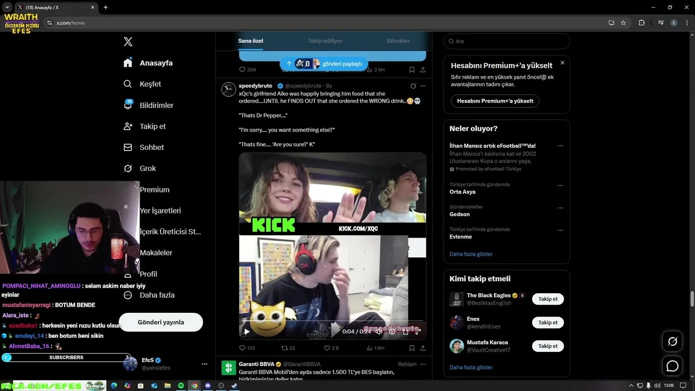Open options for Evlenme trend
This screenshot has height=391, width=695.
pos(560,230)
